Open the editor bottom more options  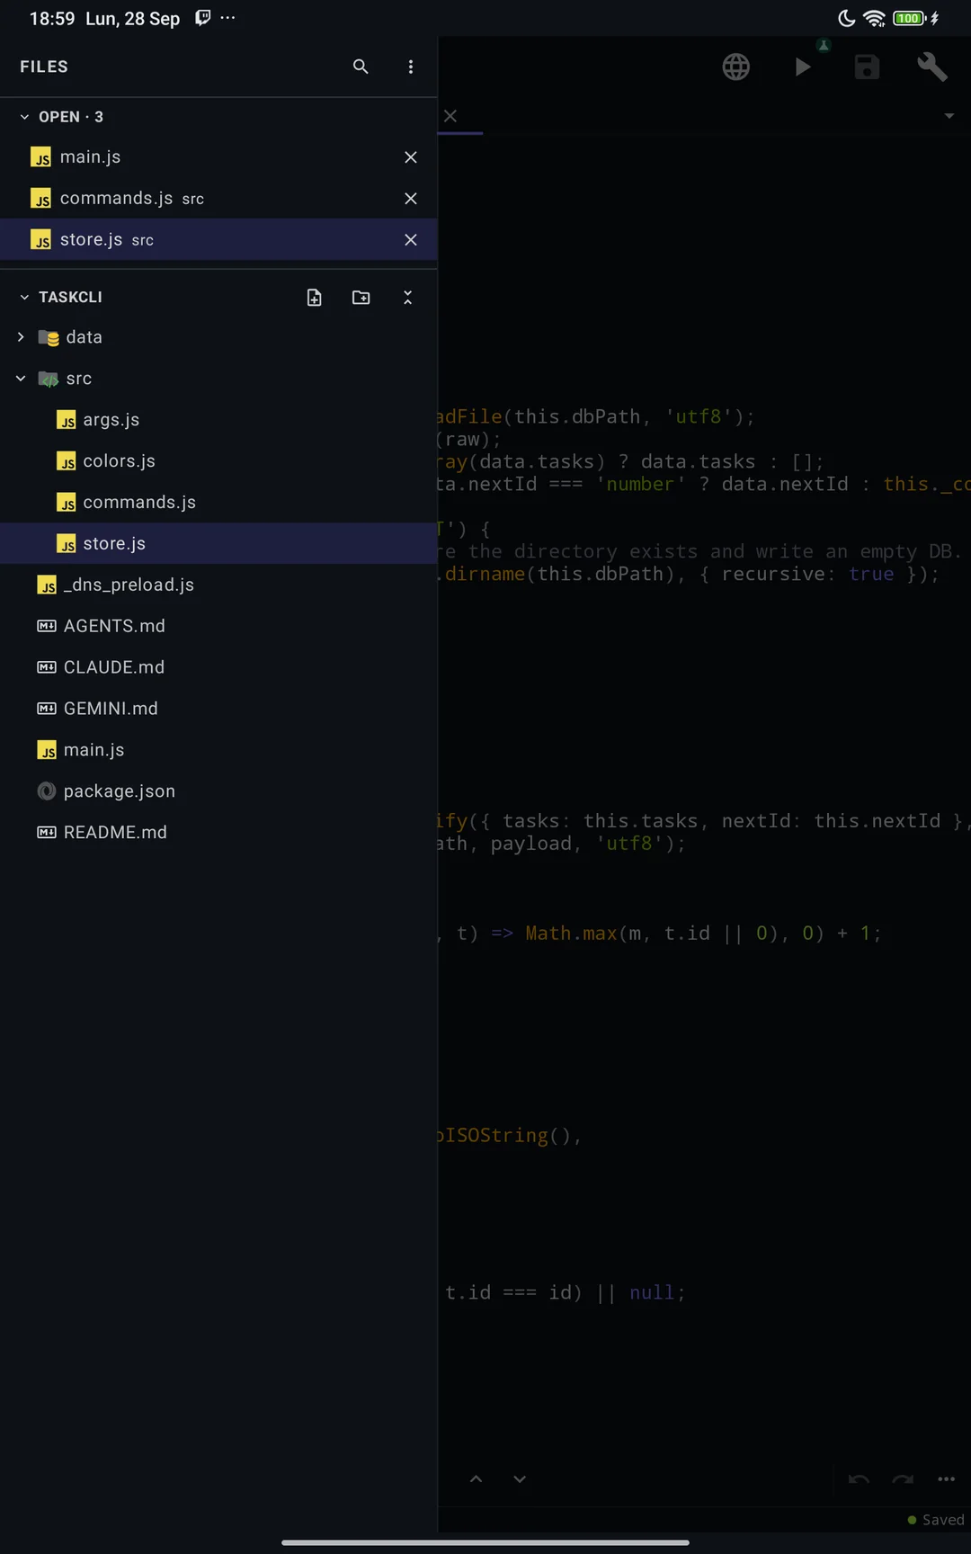(x=947, y=1479)
